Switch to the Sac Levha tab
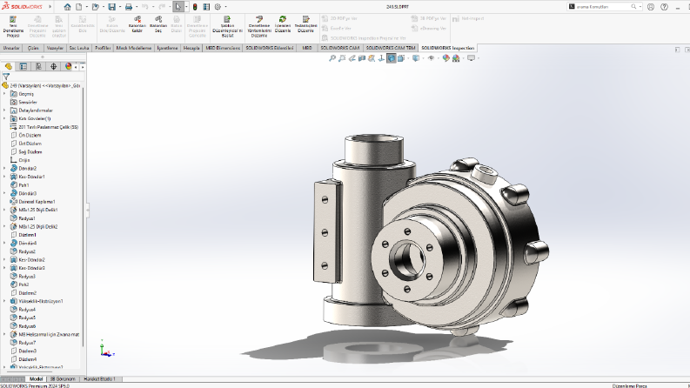690x388 pixels. tap(79, 48)
